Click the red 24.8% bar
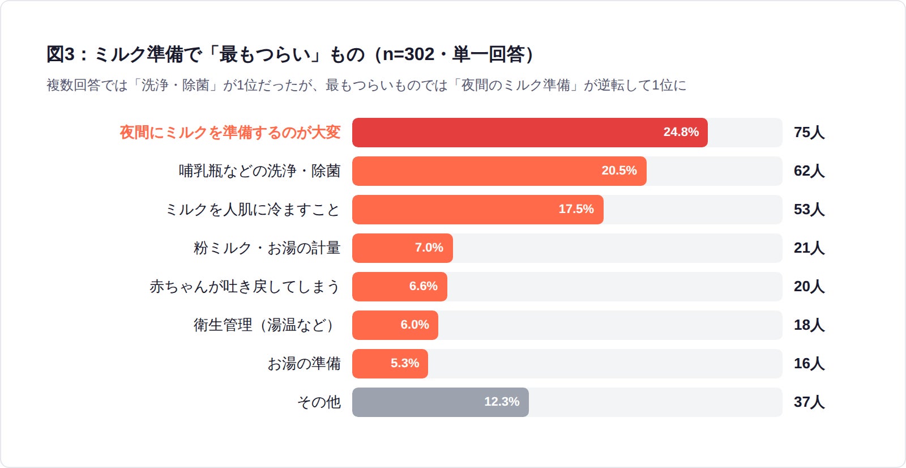906x468 pixels. (529, 133)
